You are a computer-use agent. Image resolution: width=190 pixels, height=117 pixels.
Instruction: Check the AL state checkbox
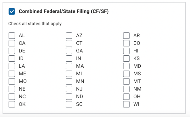point(12,36)
